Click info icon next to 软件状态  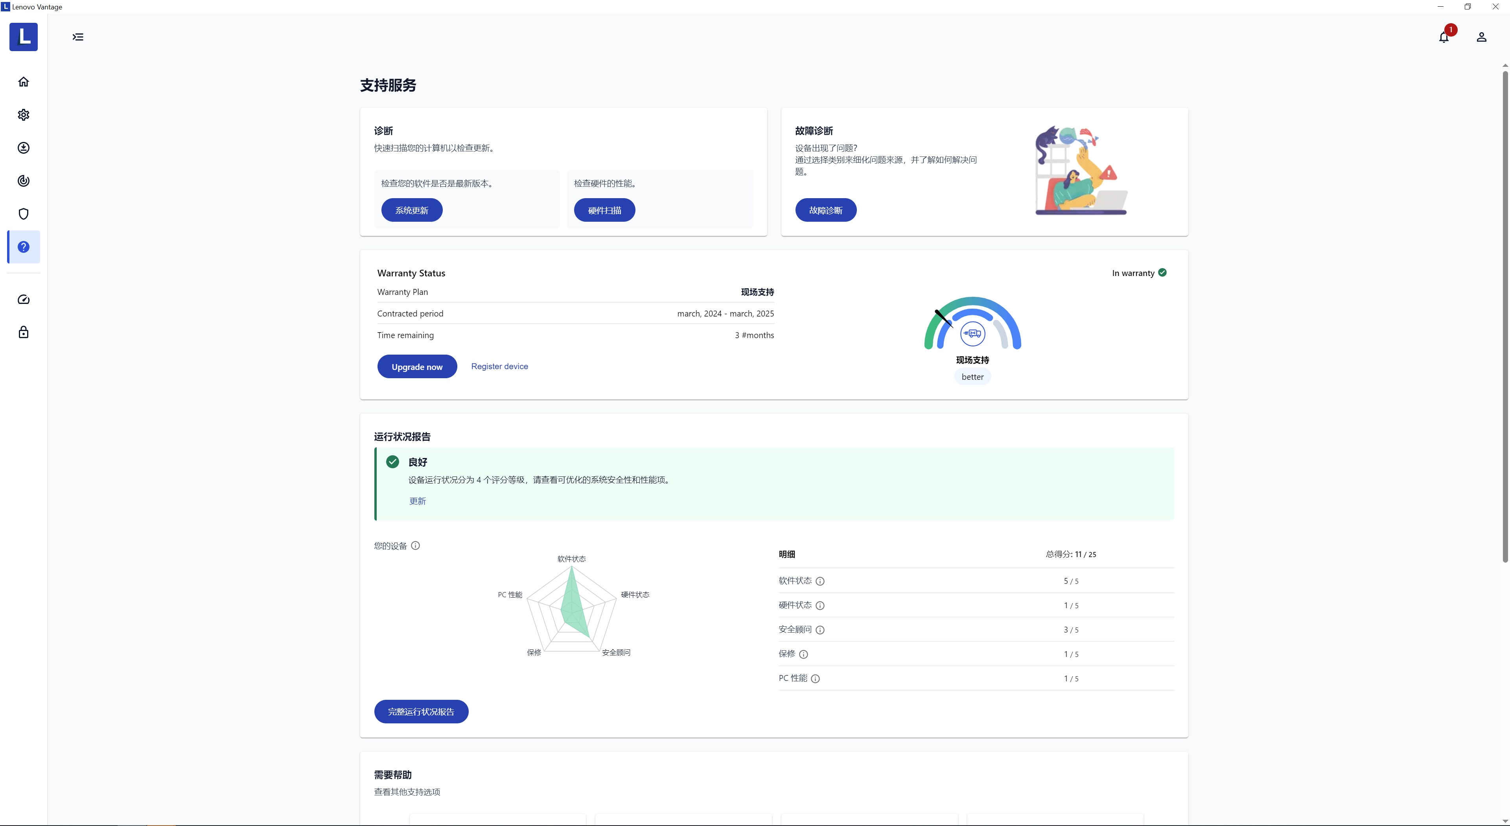pyautogui.click(x=820, y=581)
